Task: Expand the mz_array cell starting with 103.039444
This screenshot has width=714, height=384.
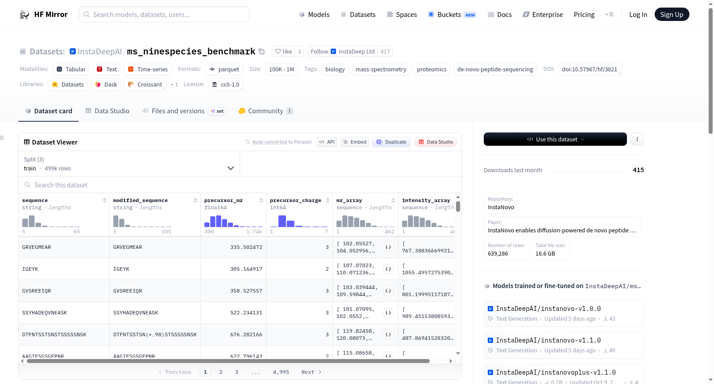Action: coord(388,291)
